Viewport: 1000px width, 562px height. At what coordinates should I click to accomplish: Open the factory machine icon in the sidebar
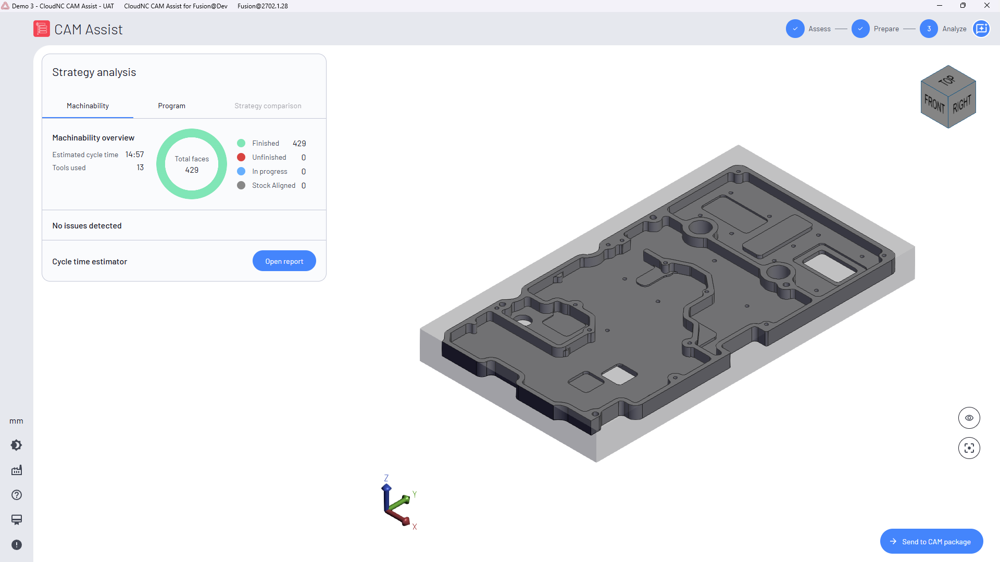pyautogui.click(x=17, y=470)
